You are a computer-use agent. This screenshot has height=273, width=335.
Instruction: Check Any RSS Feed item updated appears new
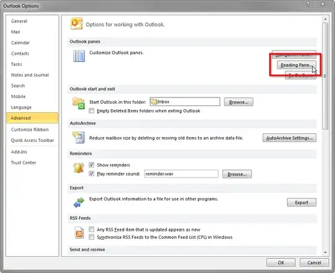(91, 229)
